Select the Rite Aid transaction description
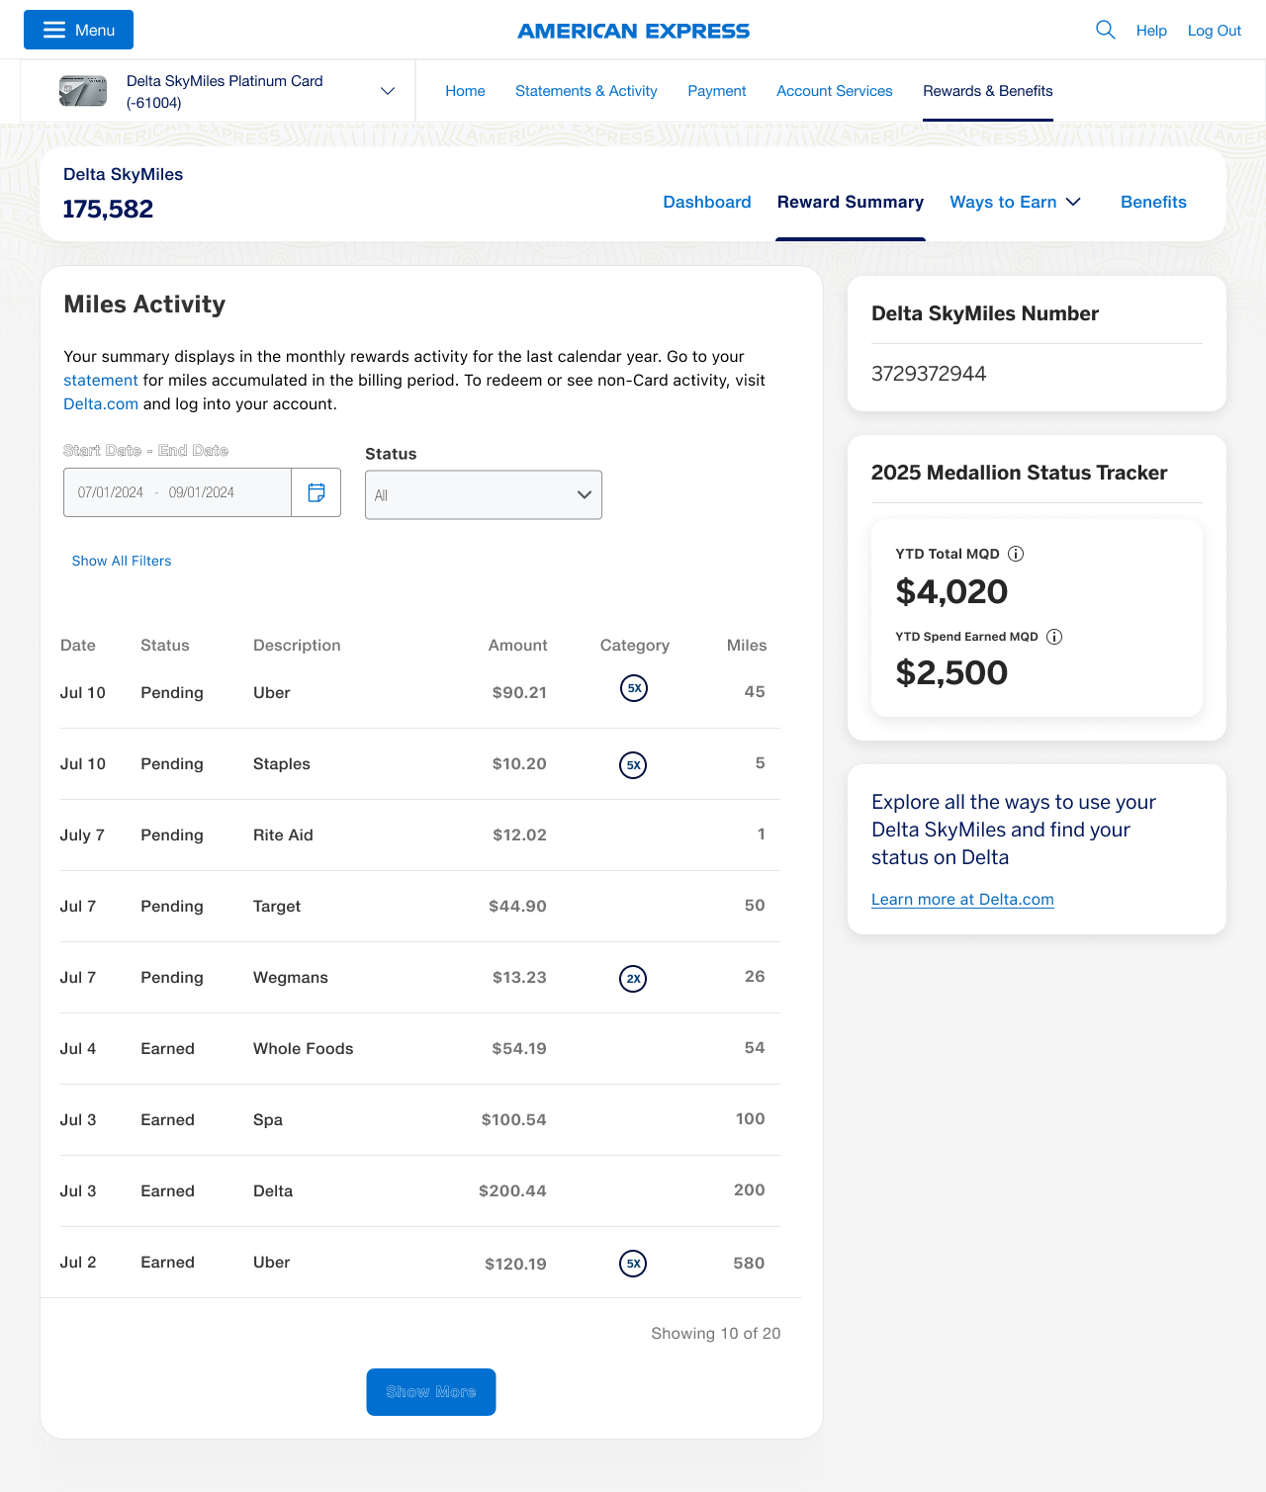The image size is (1266, 1492). tap(283, 835)
